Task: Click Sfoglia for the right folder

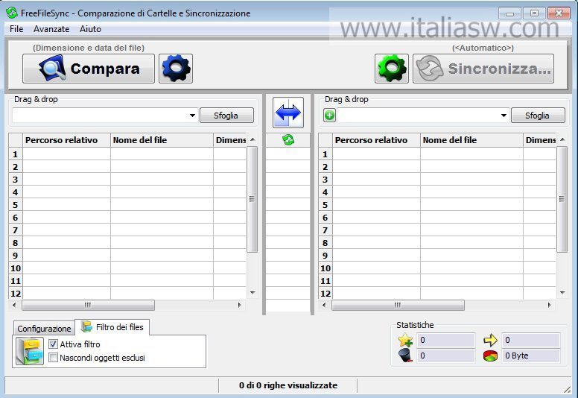Action: (538, 116)
